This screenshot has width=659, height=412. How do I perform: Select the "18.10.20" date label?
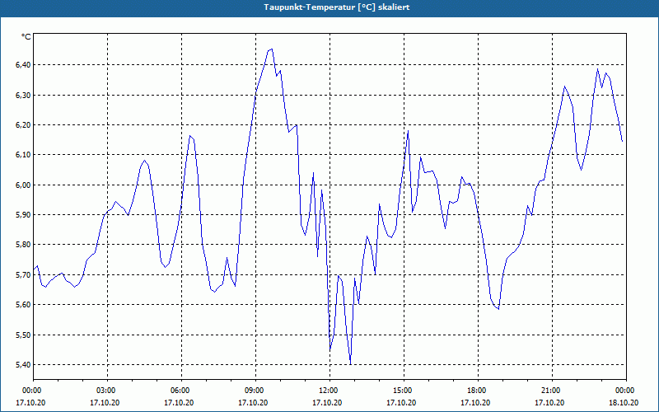pos(624,402)
